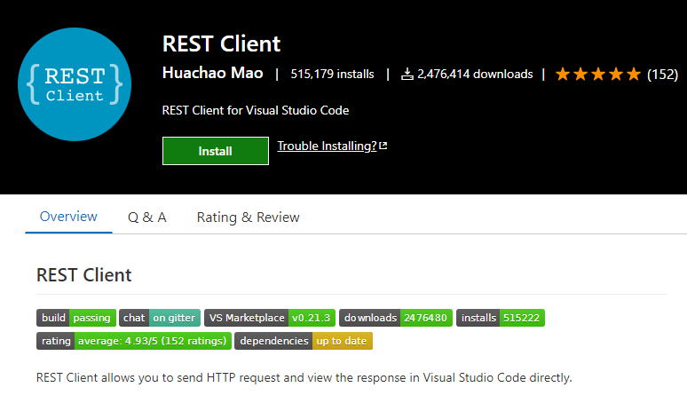Click the download icon beside 2,476,414 downloads
Screen dimensions: 687x419
[407, 74]
